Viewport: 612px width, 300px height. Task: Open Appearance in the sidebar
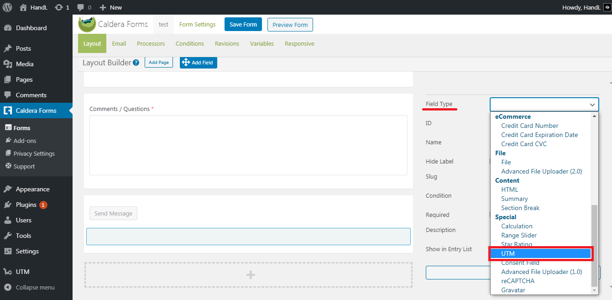32,189
